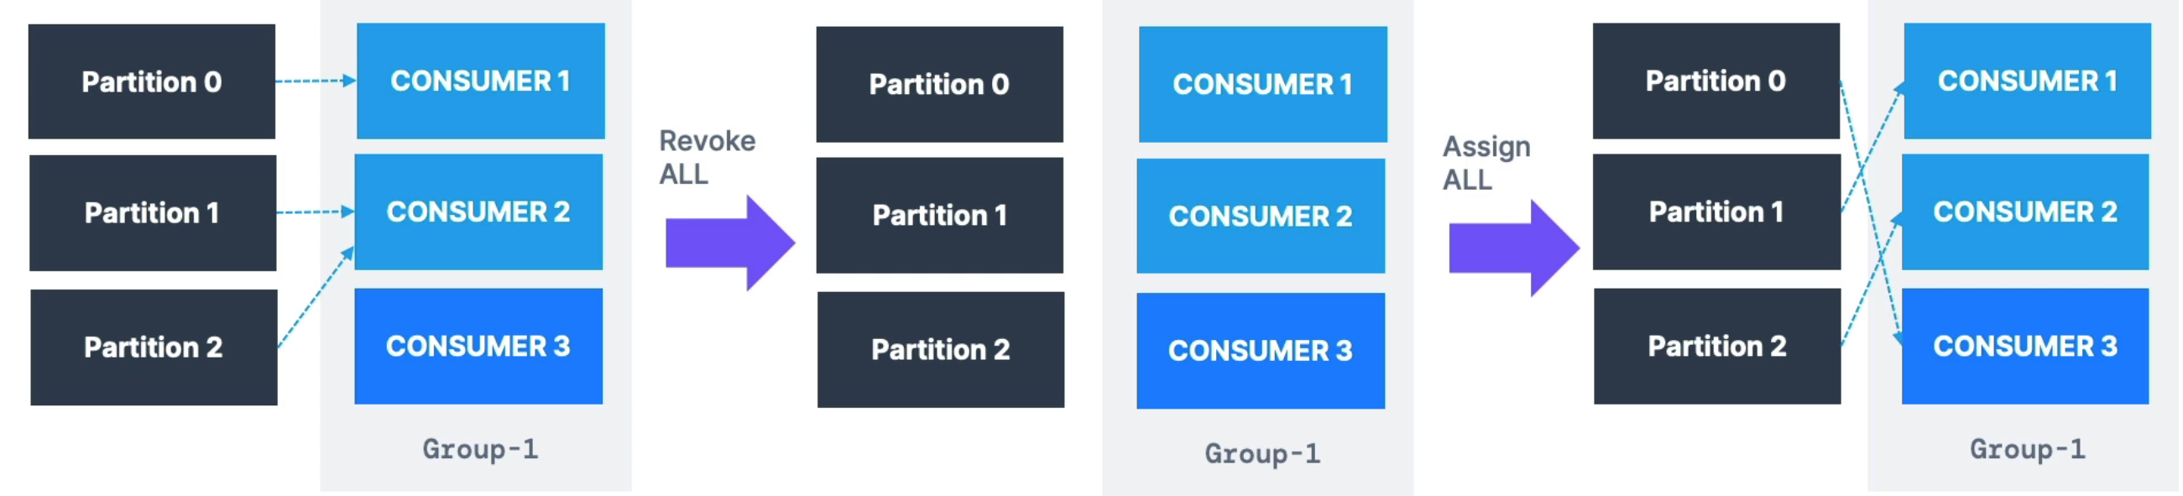
Task: Click CONSUMER 1 box in the leftmost group
Action: 481,81
